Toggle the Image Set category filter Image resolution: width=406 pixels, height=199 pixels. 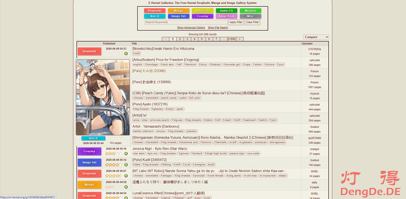point(179,16)
